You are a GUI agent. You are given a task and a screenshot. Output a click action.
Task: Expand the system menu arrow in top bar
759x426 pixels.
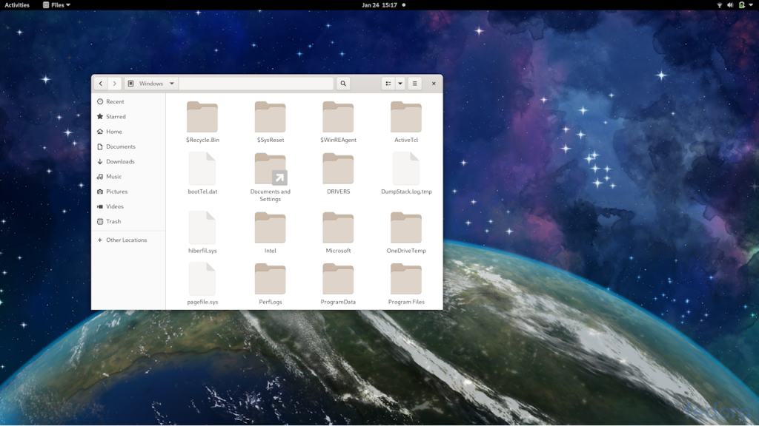coord(752,5)
